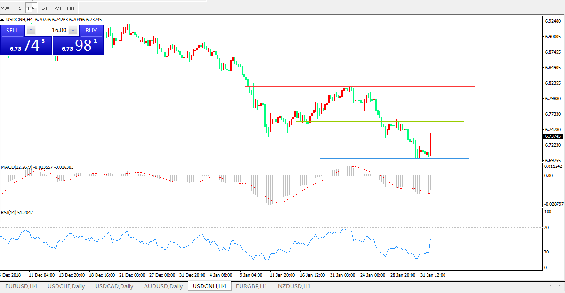Toggle the D1 daily timeframe
Viewport: 565px width, 293px height.
coord(44,8)
